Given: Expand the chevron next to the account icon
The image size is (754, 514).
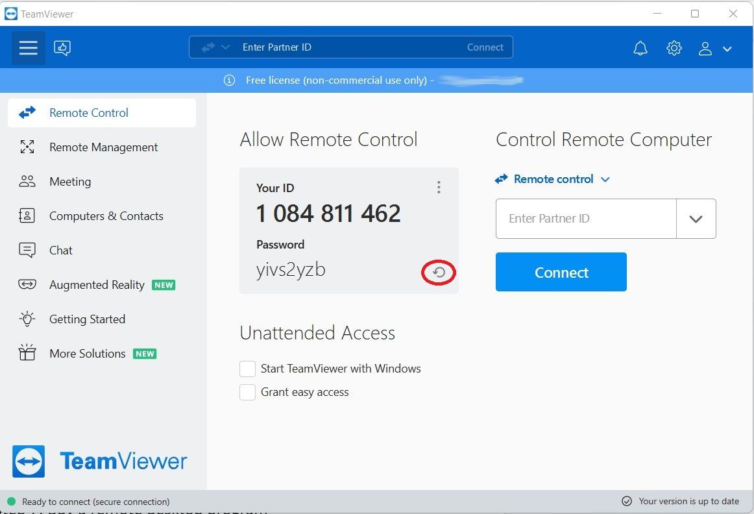Looking at the screenshot, I should tap(727, 48).
